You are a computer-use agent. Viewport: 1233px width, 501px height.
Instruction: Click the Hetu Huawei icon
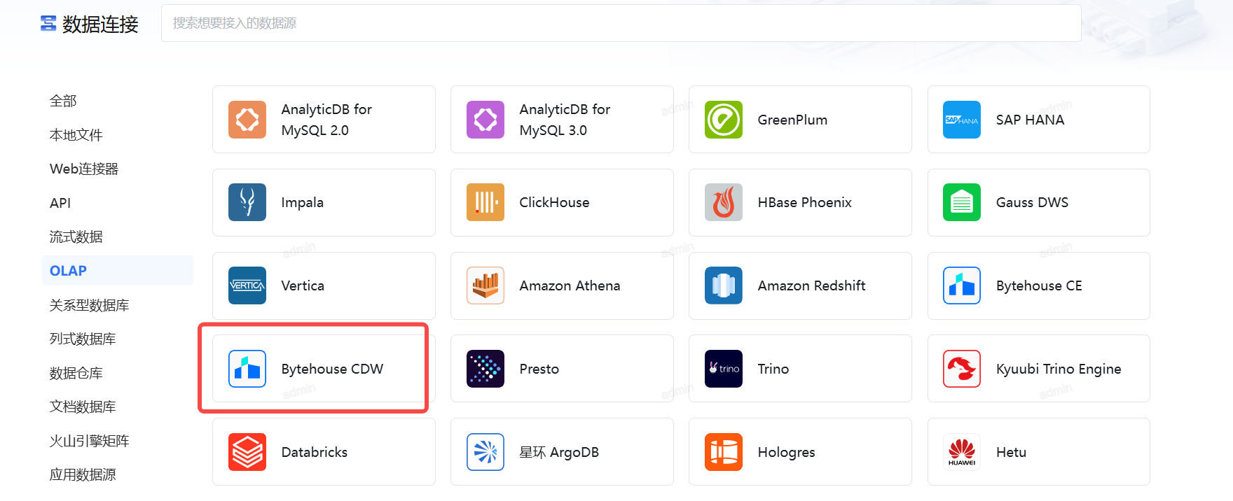[961, 452]
